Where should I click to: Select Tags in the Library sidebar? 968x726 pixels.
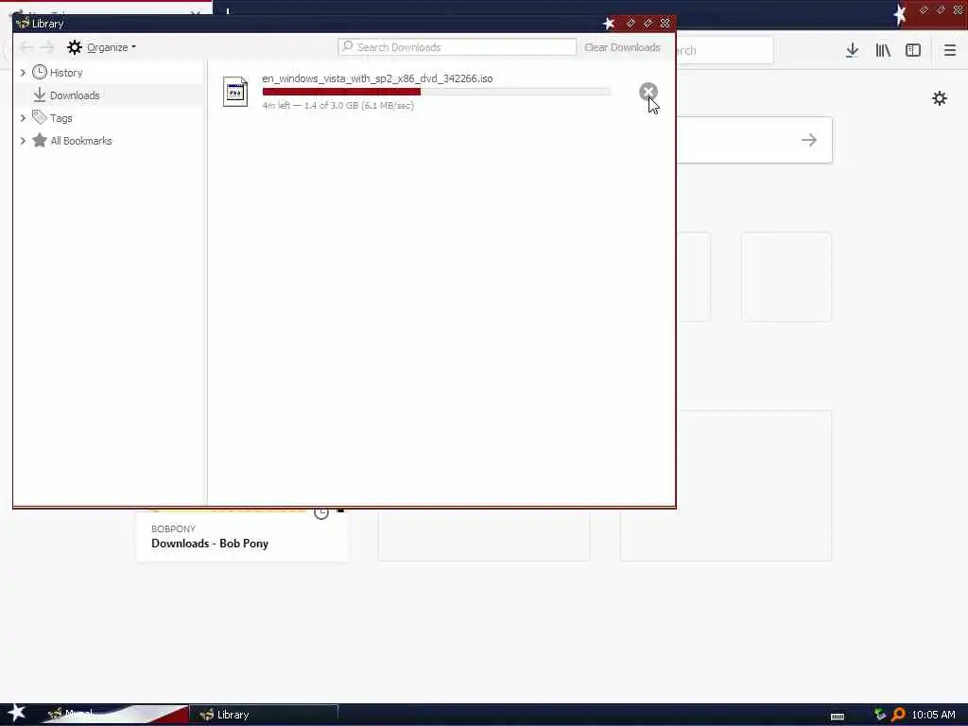[61, 118]
